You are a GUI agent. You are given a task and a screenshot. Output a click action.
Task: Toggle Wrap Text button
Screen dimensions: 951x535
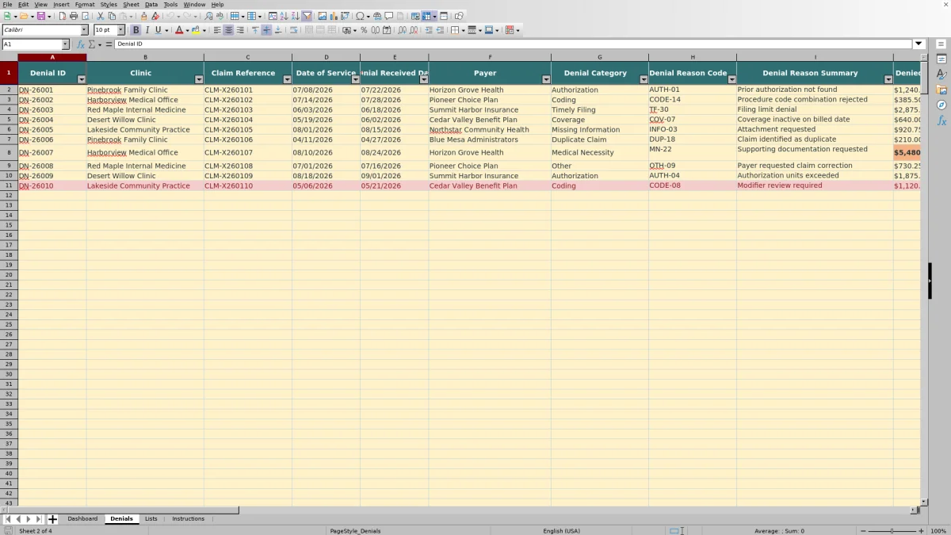coord(294,30)
